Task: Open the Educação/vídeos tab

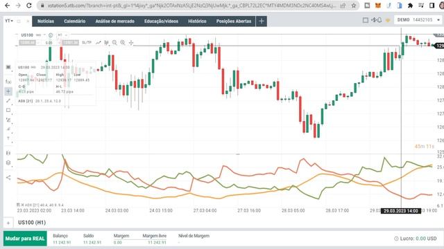Action: click(161, 21)
